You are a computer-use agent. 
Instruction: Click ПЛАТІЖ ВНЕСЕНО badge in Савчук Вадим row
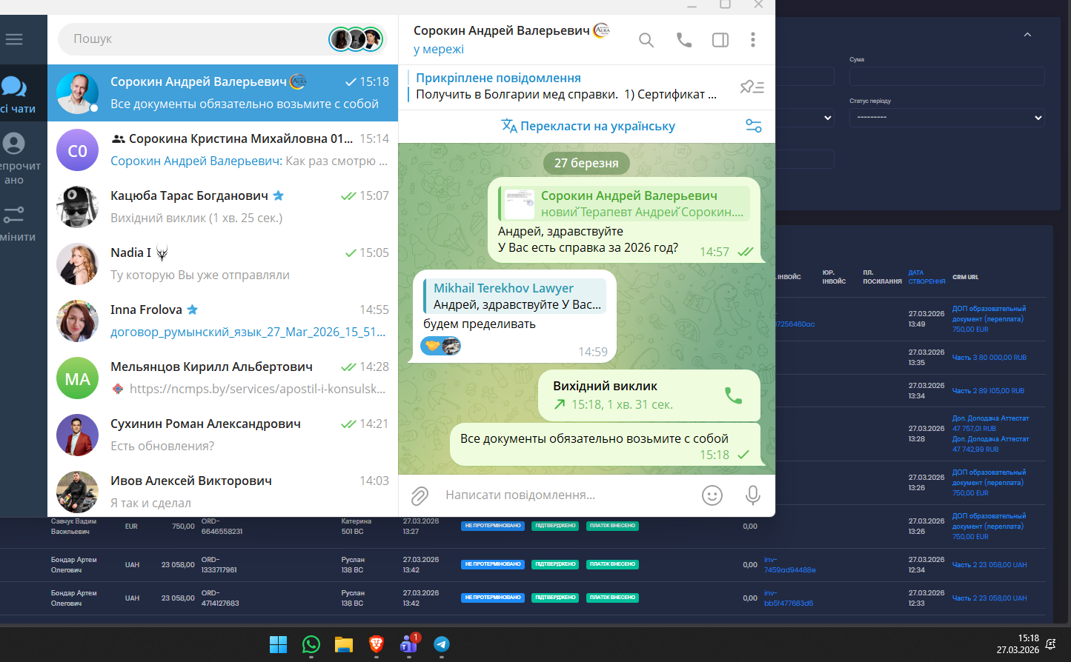tap(613, 526)
